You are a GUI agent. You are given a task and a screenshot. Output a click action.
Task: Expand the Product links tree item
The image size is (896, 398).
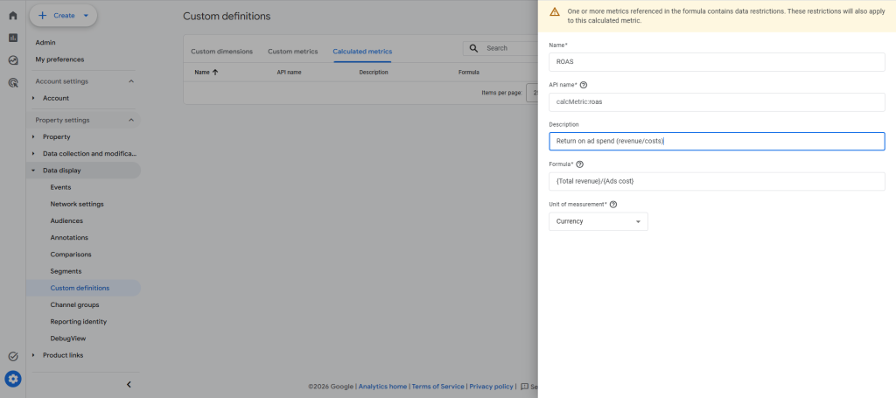click(34, 355)
